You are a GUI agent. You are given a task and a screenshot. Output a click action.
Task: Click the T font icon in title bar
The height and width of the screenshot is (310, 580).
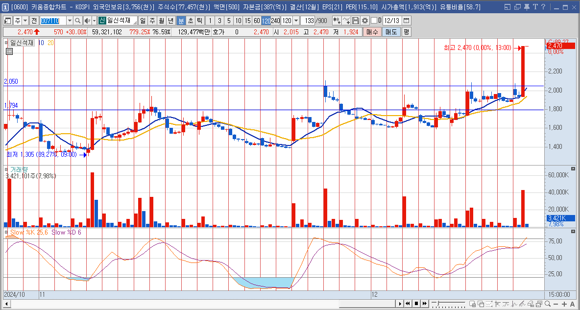535,7
